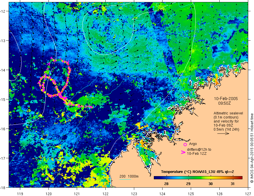The width and height of the screenshot is (254, 196).
Task: Click the longitude axis label 123
Action: pyautogui.click(x=134, y=194)
